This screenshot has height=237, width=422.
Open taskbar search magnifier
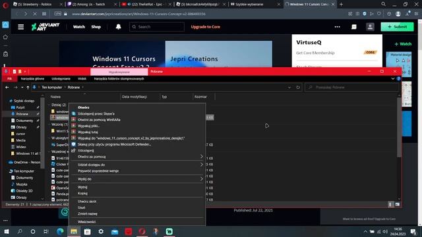20,231
